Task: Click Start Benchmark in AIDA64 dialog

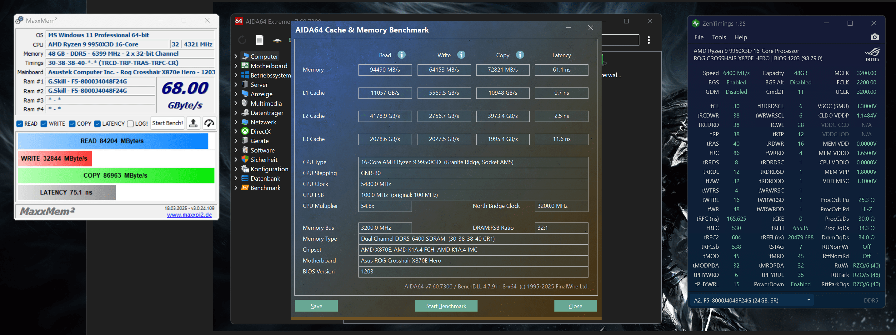Action: (446, 306)
